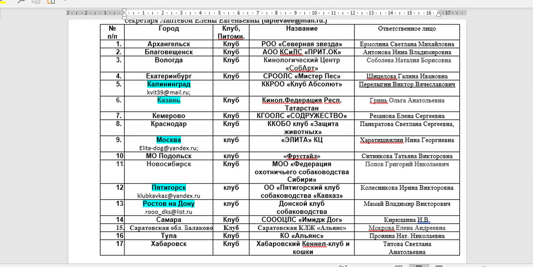This screenshot has width=533, height=267.
Task: Click the rooo_dks@list.ru email text
Action: click(169, 212)
